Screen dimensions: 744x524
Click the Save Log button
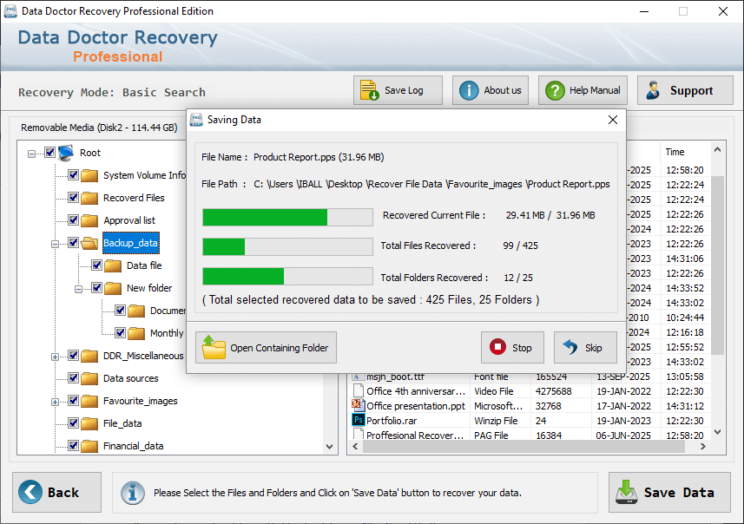tap(398, 90)
